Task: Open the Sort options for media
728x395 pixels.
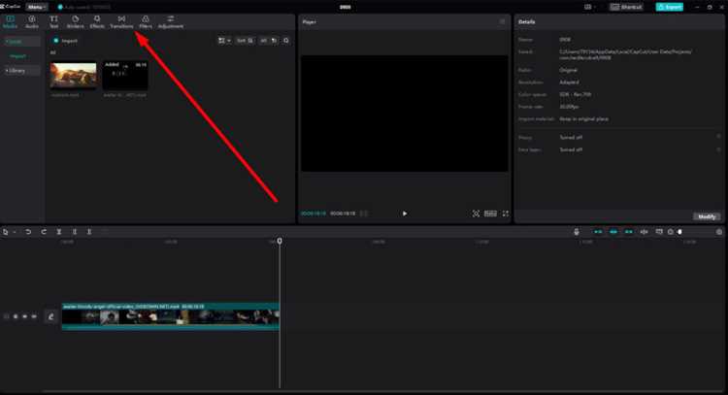Action: click(x=245, y=41)
